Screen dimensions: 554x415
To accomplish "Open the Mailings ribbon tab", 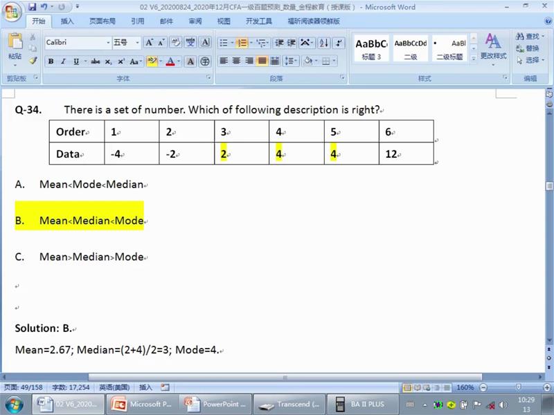I will 166,21.
